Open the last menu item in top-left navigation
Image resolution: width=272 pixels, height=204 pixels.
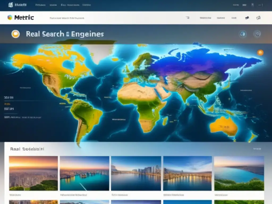[x=86, y=5]
